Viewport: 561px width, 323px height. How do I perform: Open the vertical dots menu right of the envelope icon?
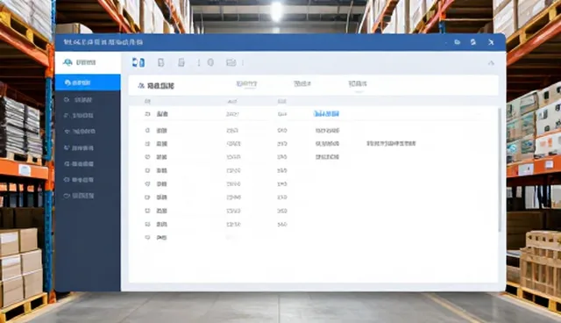[x=243, y=62]
